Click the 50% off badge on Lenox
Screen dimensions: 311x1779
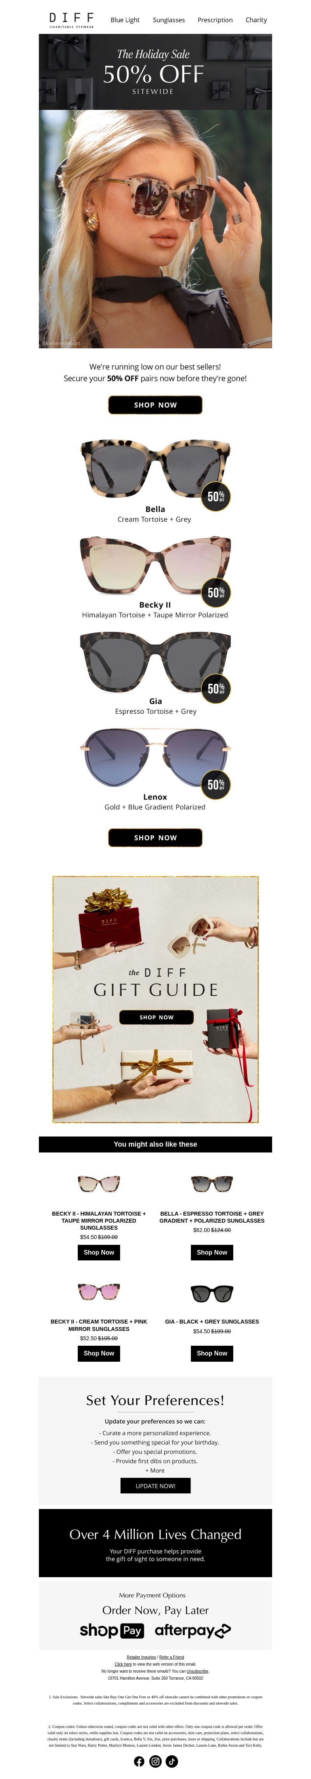(216, 784)
